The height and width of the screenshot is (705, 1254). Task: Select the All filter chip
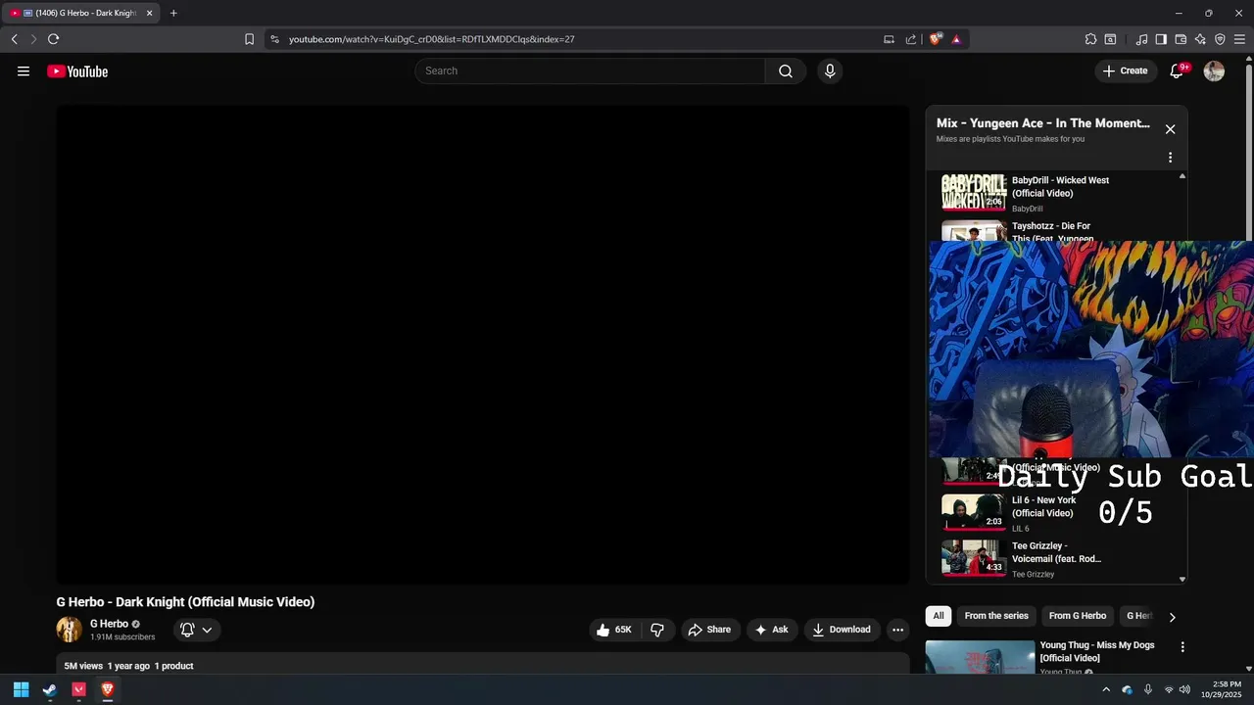point(938,616)
